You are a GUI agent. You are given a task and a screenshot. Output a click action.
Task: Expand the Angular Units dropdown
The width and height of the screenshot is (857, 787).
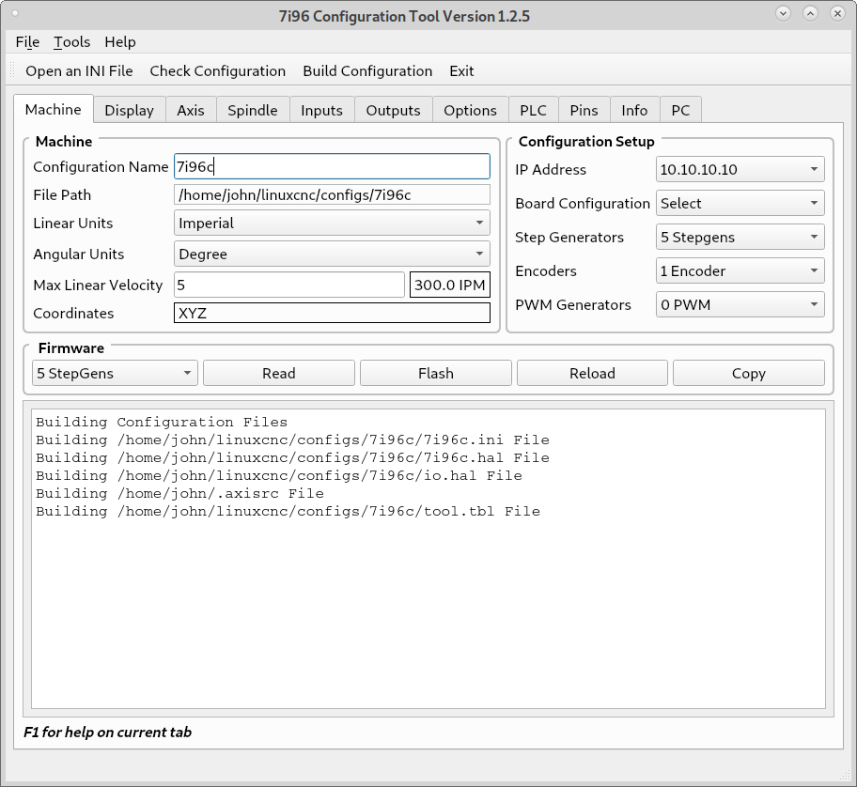click(x=332, y=254)
